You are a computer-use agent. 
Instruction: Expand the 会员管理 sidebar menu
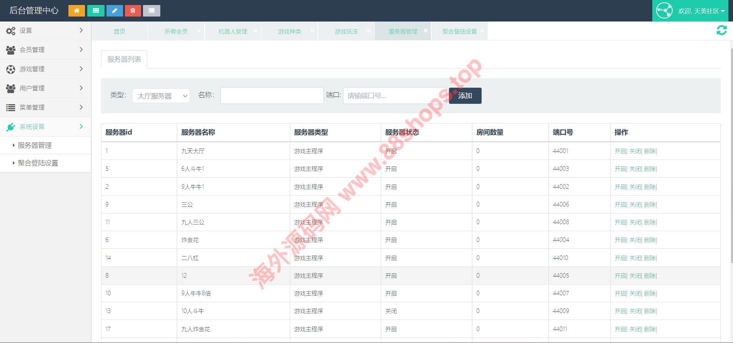(45, 50)
